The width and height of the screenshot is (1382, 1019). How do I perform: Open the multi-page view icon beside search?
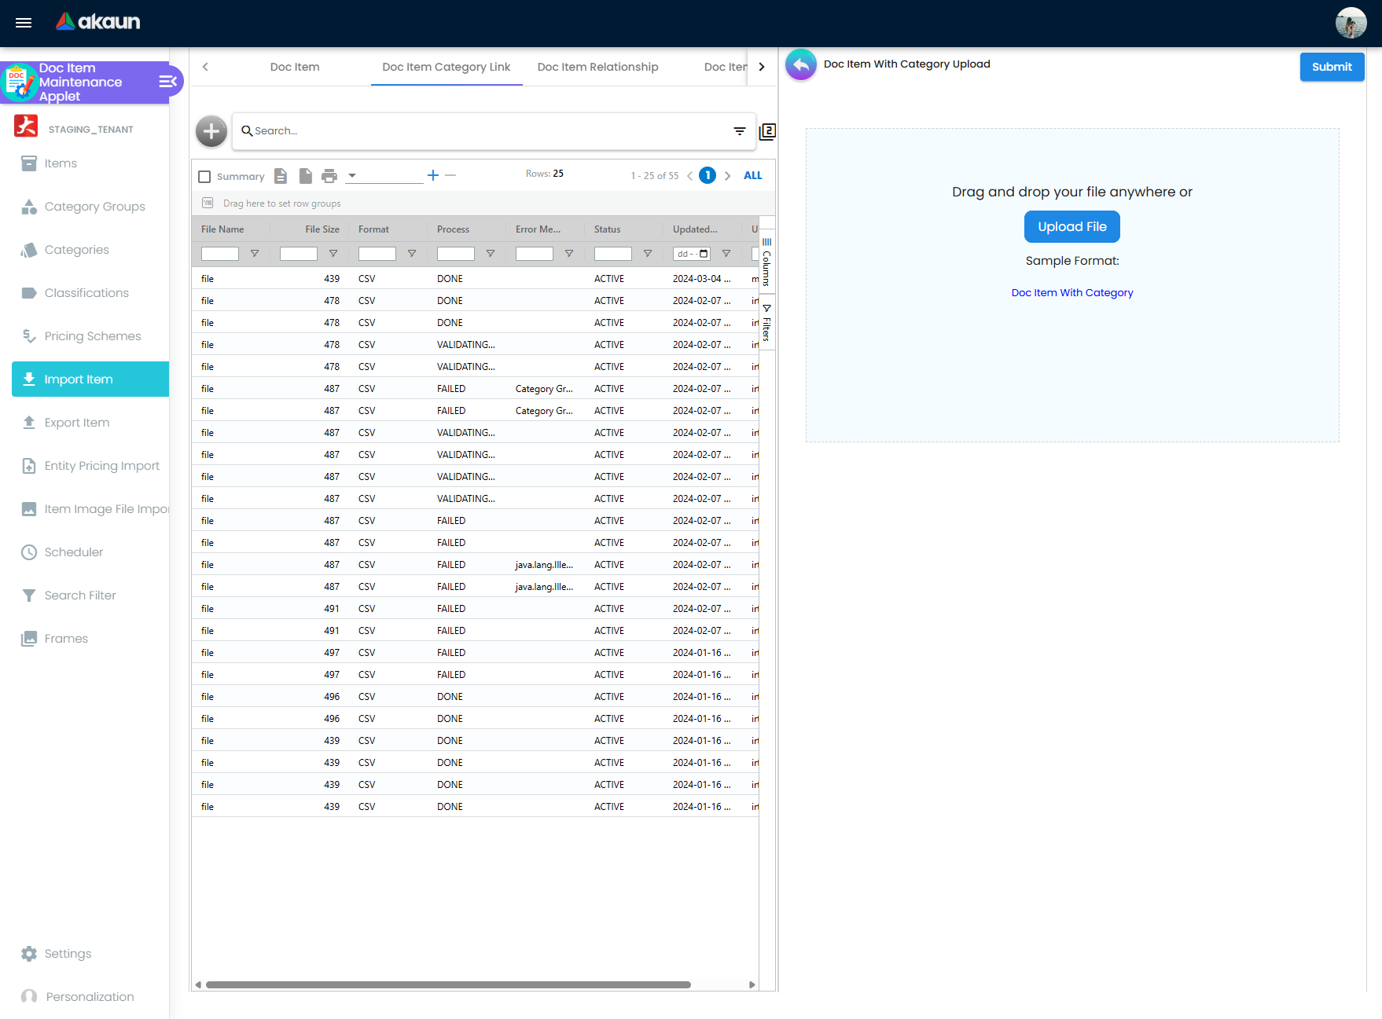[767, 131]
